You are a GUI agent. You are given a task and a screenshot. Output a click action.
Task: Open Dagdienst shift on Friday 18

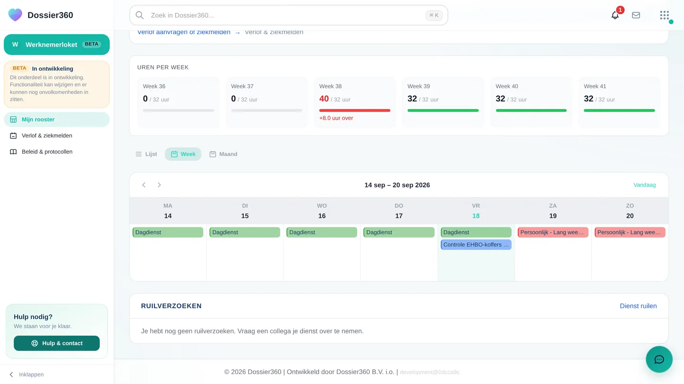click(x=476, y=232)
